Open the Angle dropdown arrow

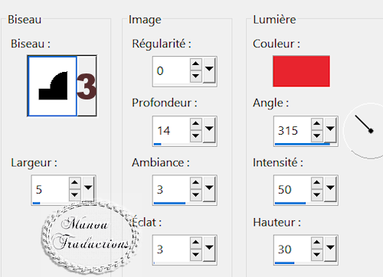coord(330,129)
